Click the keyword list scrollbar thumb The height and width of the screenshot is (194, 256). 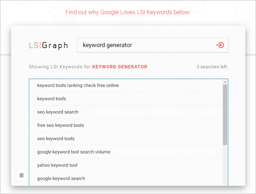[x=225, y=113]
